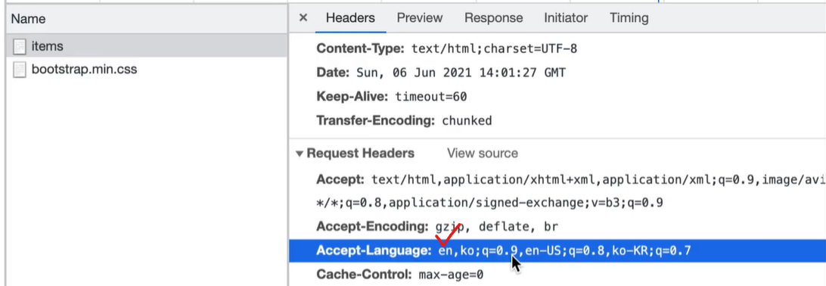
Task: Click the Name column header
Action: (x=147, y=19)
